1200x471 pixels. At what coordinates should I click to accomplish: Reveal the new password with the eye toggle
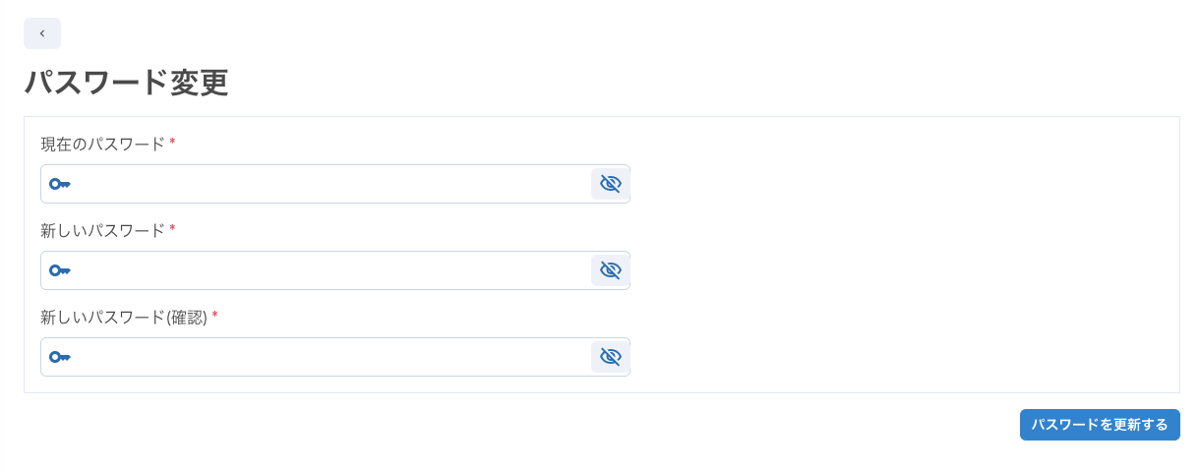point(610,270)
